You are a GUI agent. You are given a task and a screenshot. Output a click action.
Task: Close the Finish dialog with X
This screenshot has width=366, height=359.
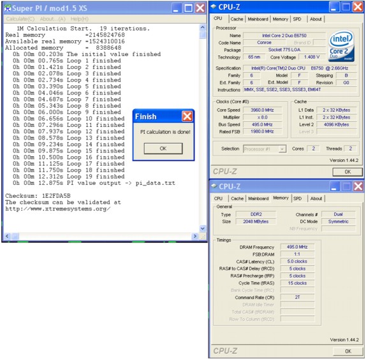(x=187, y=116)
